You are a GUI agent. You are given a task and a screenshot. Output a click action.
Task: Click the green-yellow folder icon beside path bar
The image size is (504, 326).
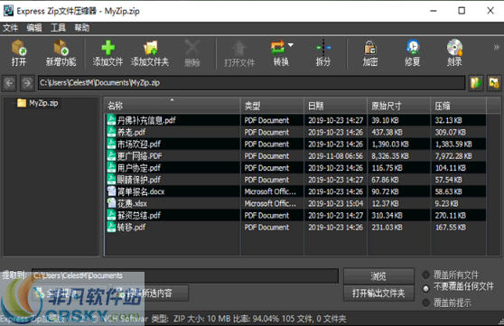(476, 83)
